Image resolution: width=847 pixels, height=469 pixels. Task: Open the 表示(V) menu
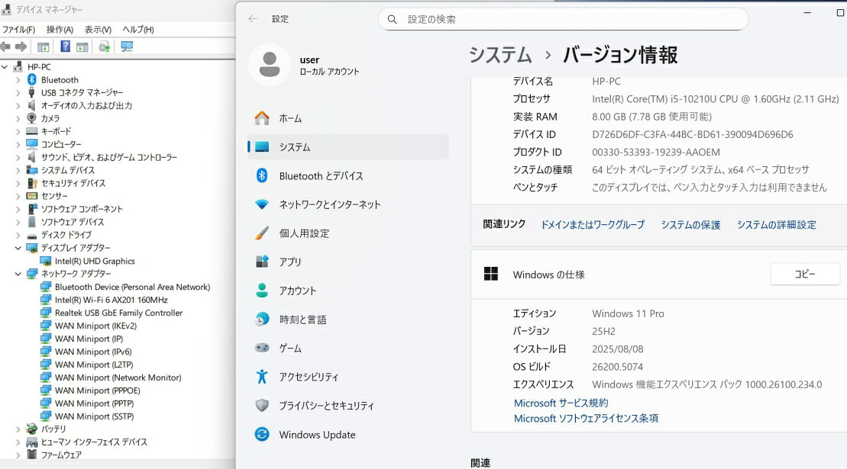[98, 29]
